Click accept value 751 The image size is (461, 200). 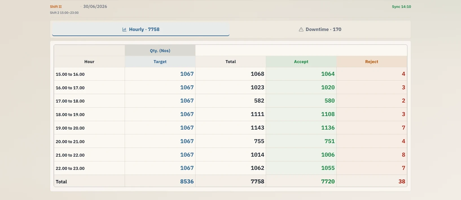click(330, 141)
